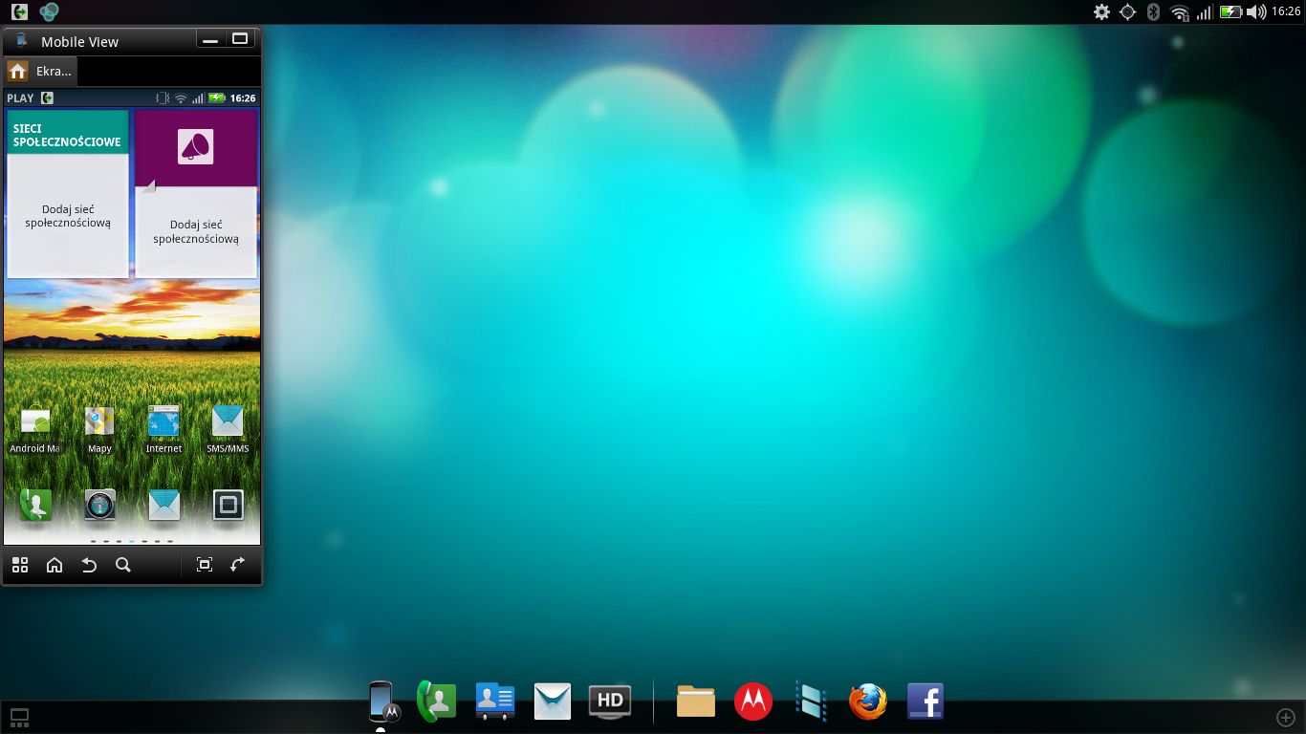Open Contacts from the webtop dock
The image size is (1306, 734).
495,702
